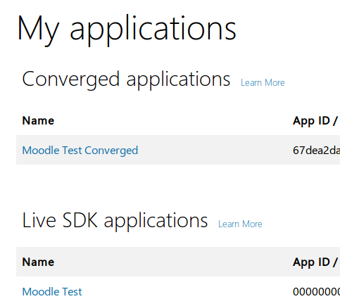Image resolution: width=340 pixels, height=306 pixels.
Task: Click the App ID header in Live SDK table
Action: tap(315, 262)
